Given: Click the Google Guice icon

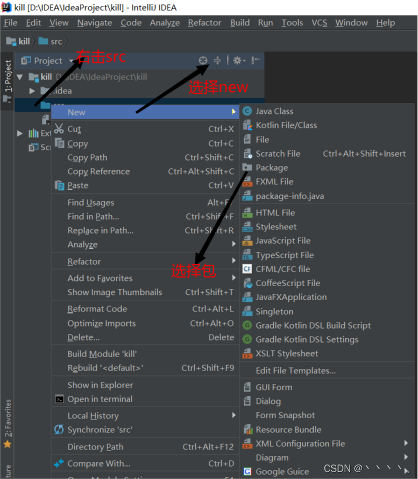Looking at the screenshot, I should pyautogui.click(x=247, y=471).
